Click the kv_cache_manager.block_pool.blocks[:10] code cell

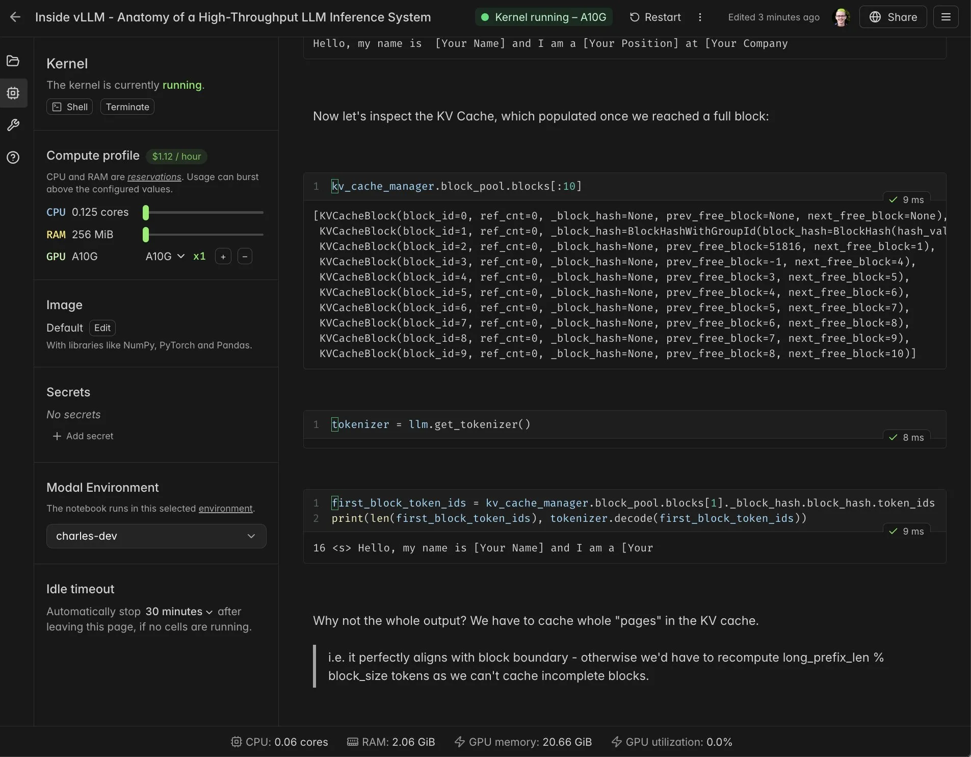click(624, 186)
